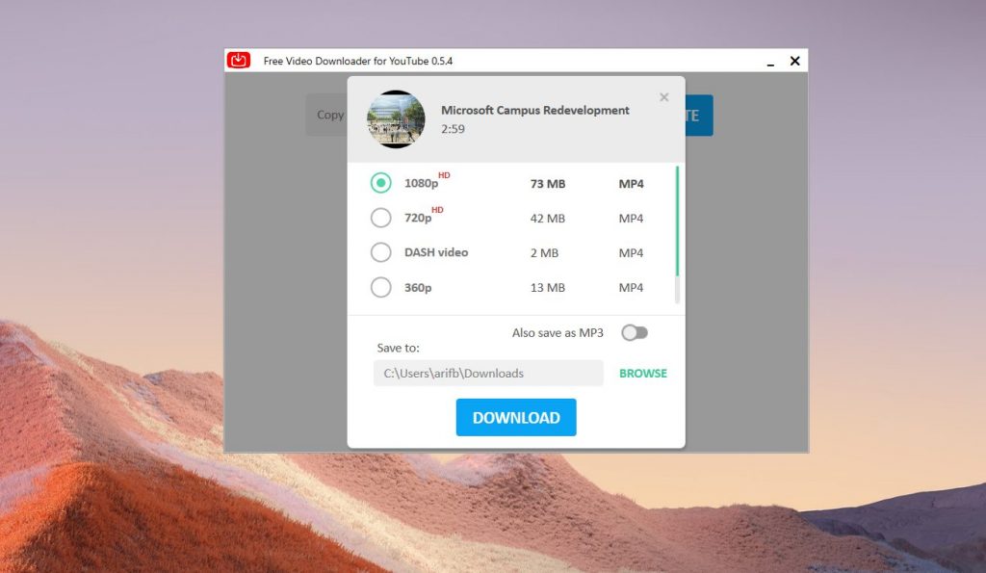The height and width of the screenshot is (573, 986).
Task: Click the 42 MB file size text
Action: [548, 219]
